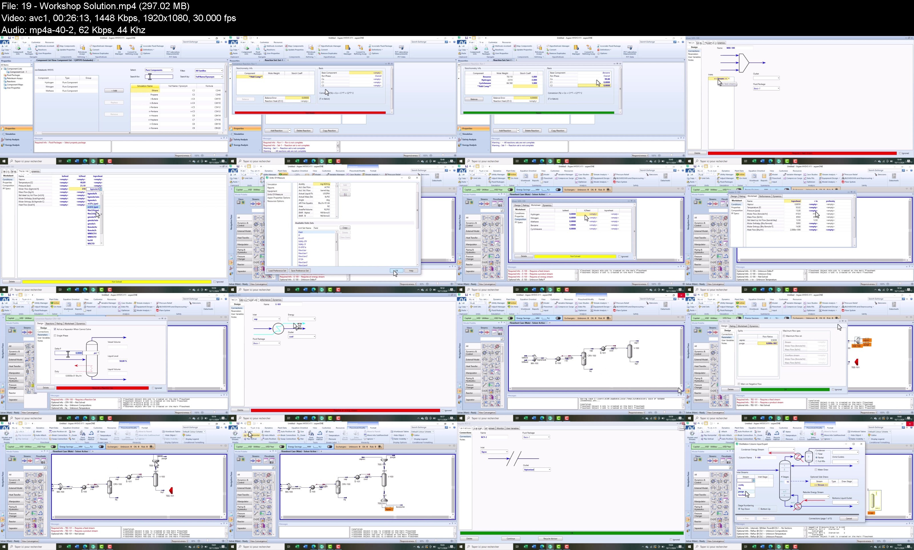
Task: Open Recycle Advisor ribbon icon above Distillation Column Input Expert
Action: (777, 433)
